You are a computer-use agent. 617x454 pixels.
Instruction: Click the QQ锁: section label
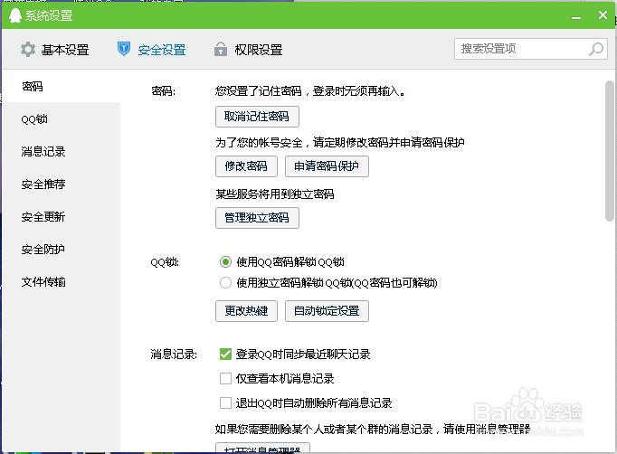(165, 262)
